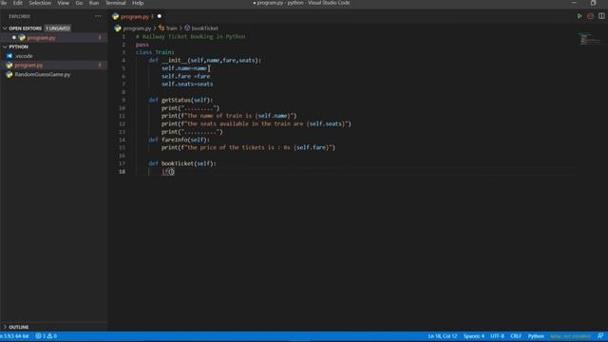Select program.py in the PYTHON folder

pos(28,66)
